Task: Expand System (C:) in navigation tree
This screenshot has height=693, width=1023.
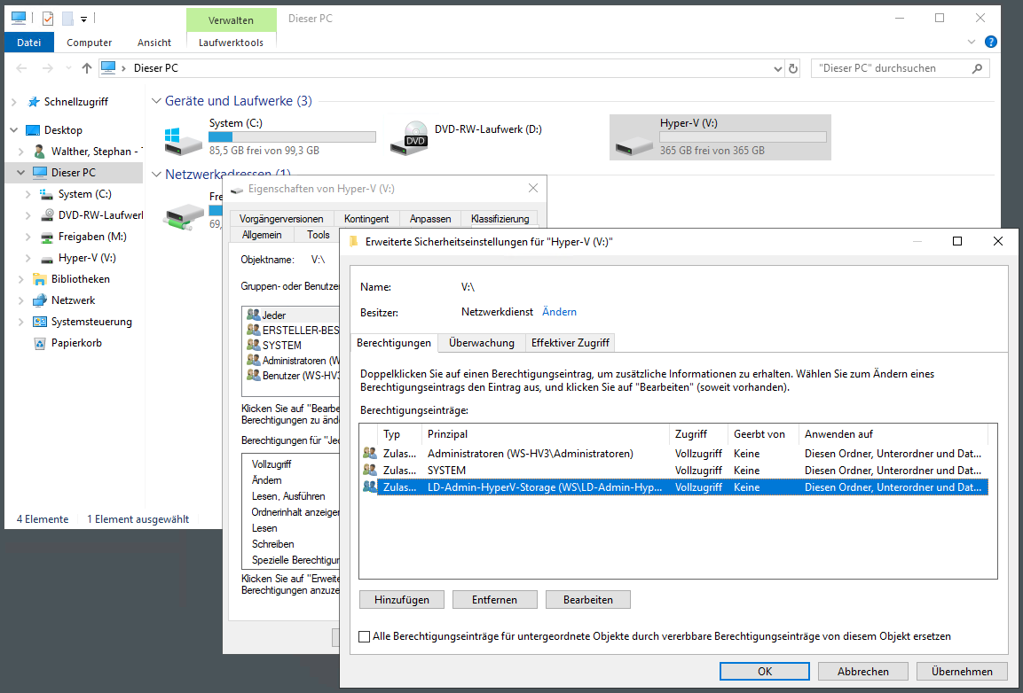Action: coord(28,194)
